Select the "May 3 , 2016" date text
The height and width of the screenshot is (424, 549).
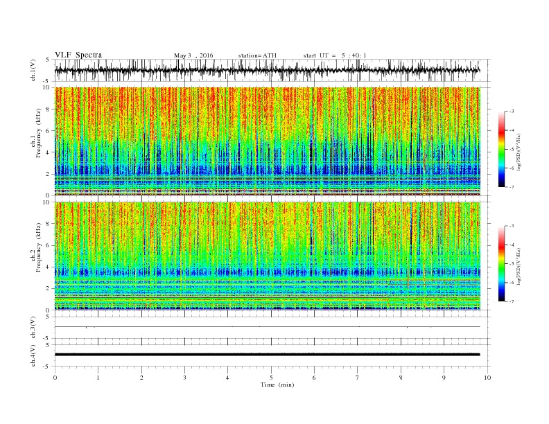[193, 55]
